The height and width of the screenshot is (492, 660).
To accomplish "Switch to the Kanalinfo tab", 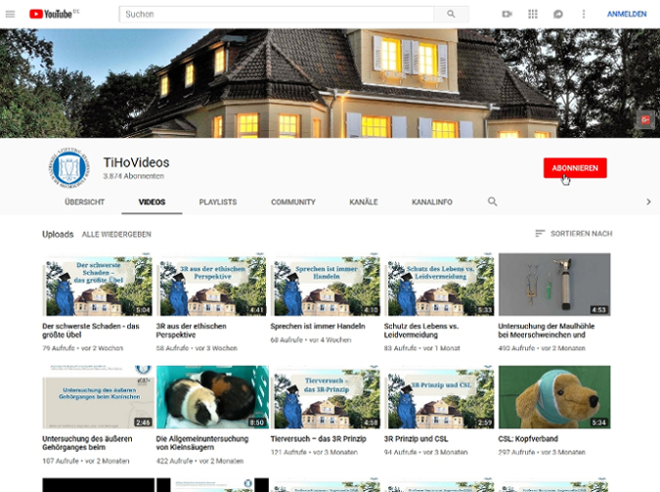I will (431, 202).
